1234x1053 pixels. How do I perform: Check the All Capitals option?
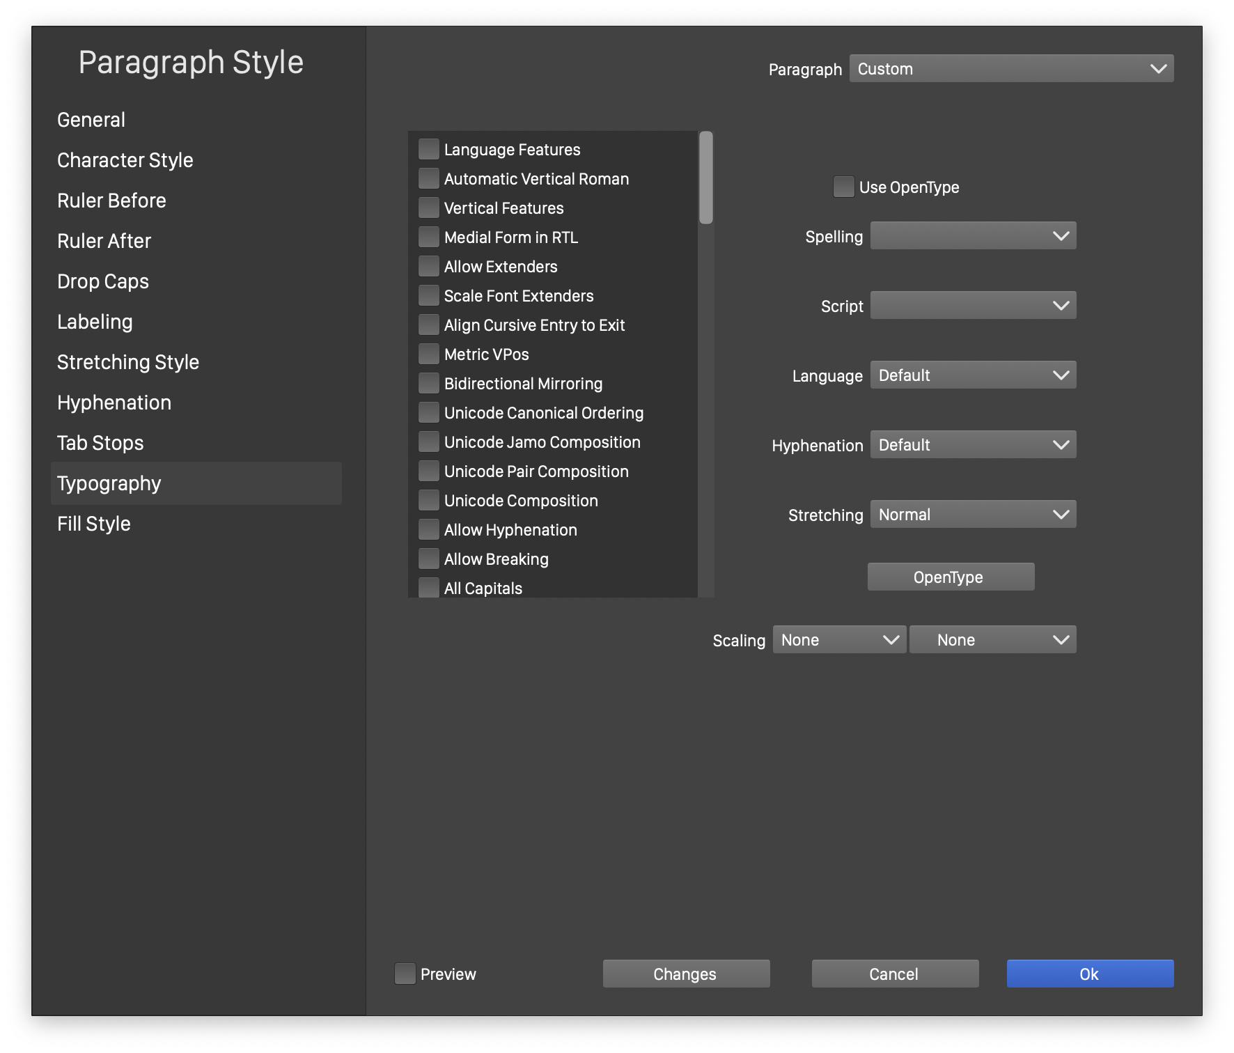(428, 587)
